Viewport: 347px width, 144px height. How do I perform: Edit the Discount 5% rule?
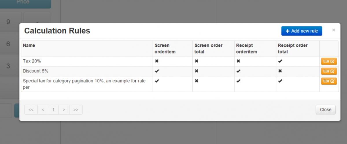[x=329, y=71]
